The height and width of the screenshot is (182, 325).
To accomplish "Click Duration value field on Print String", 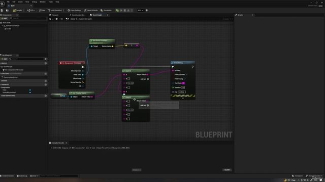I will [183, 87].
